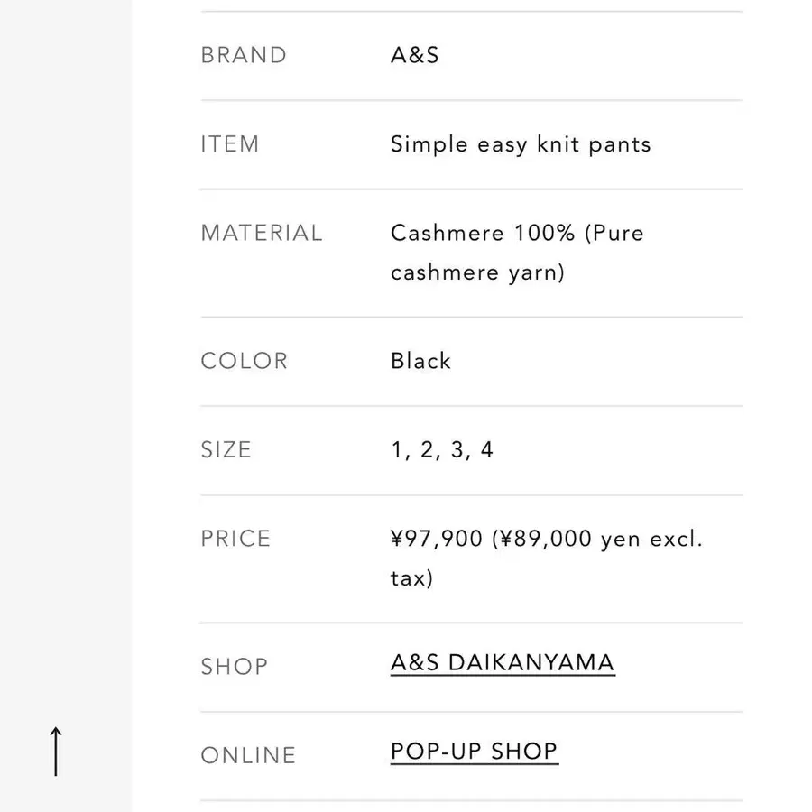812x812 pixels.
Task: Open the A&S DAIKANYAMA shop link
Action: [503, 663]
